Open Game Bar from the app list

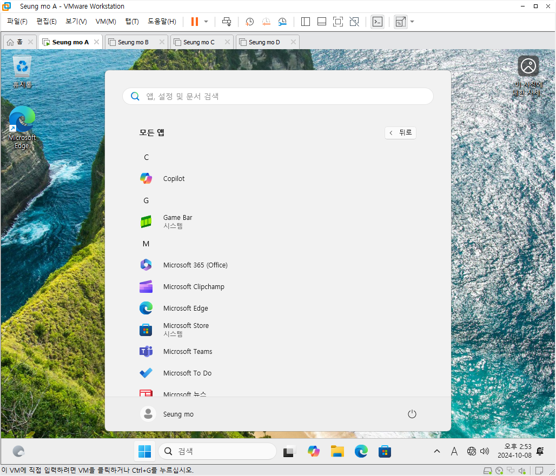[278, 222]
